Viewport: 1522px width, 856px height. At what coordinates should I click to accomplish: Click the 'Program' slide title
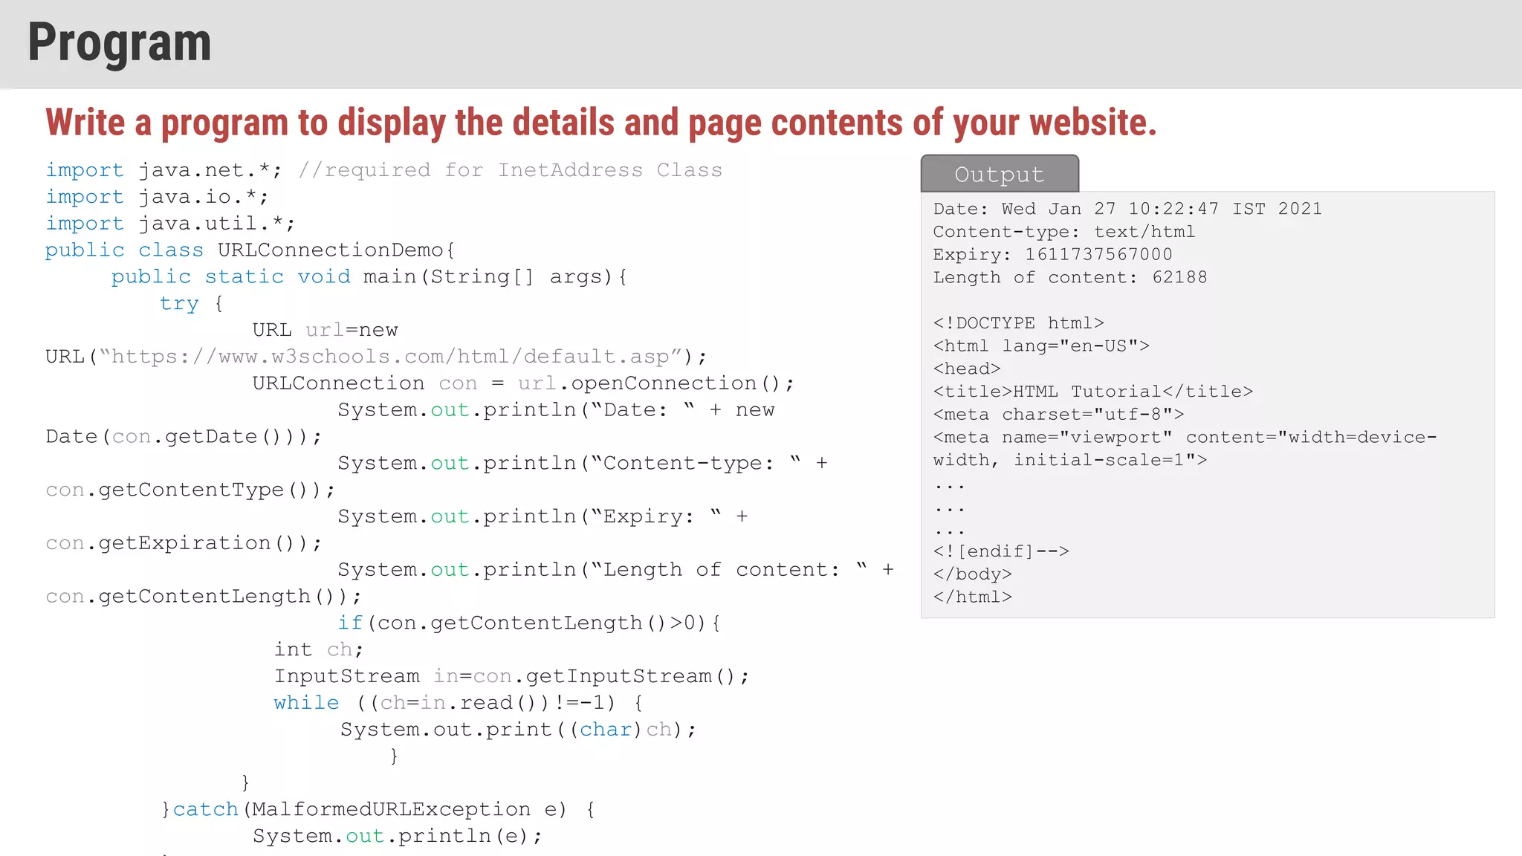tap(119, 42)
